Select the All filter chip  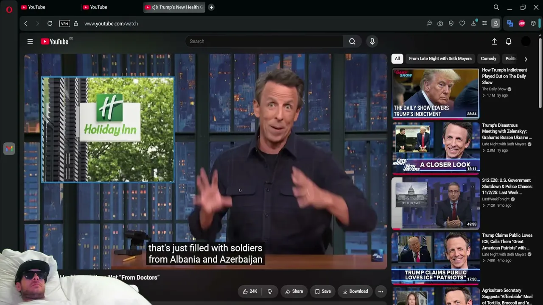[x=397, y=59]
